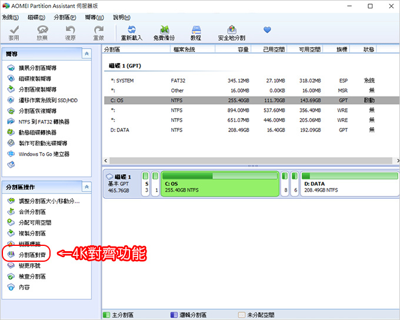400x320 pixels.
Task: Select the 651.07MB NTFS partition row
Action: tap(251, 120)
